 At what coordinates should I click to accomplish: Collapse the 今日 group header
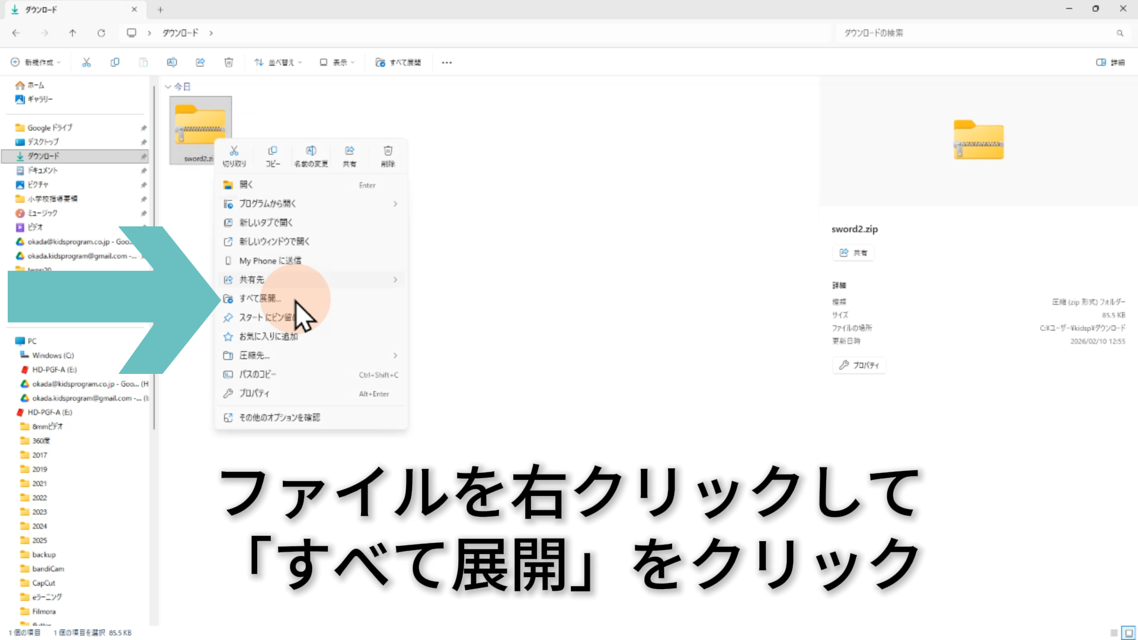tap(168, 87)
